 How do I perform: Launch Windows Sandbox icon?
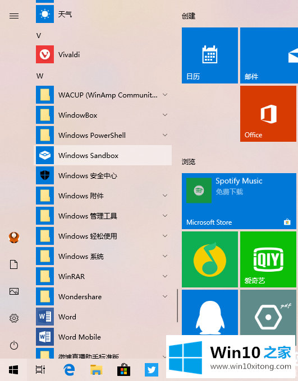point(45,155)
